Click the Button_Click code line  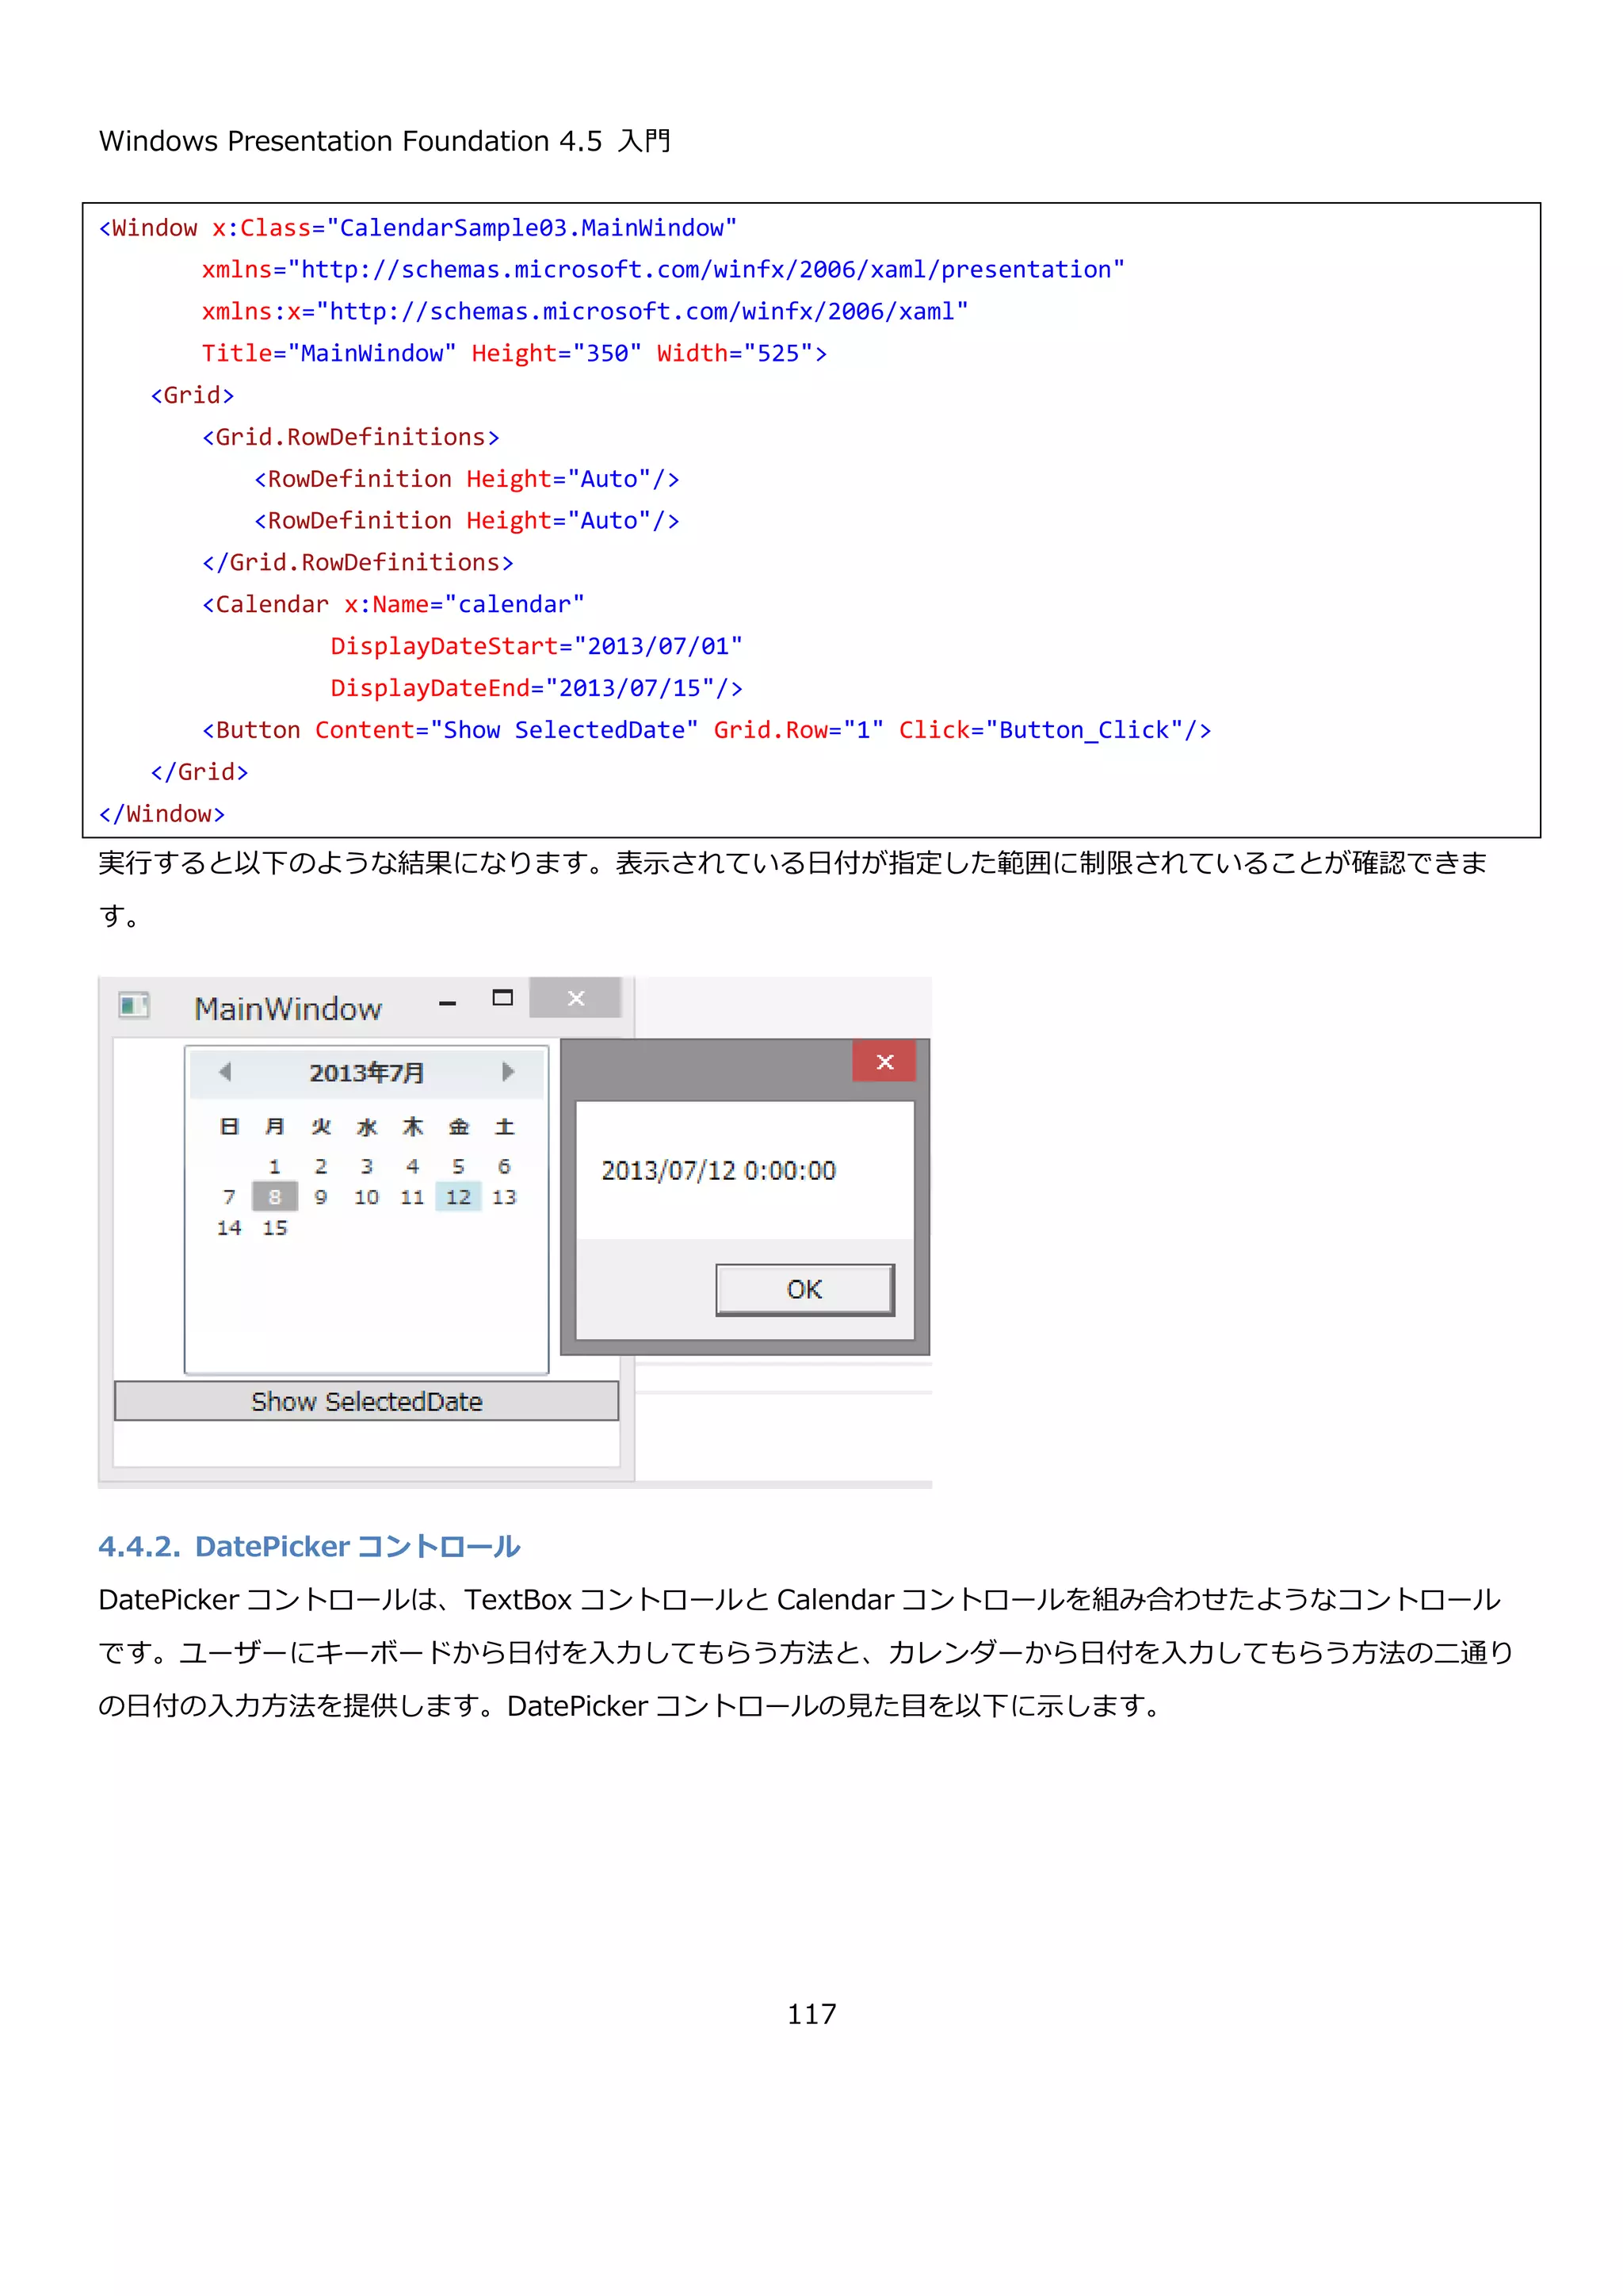coord(707,730)
